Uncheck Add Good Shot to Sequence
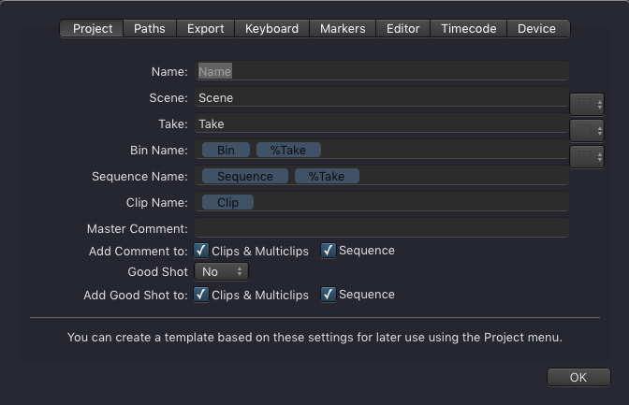This screenshot has width=629, height=405. [x=329, y=295]
